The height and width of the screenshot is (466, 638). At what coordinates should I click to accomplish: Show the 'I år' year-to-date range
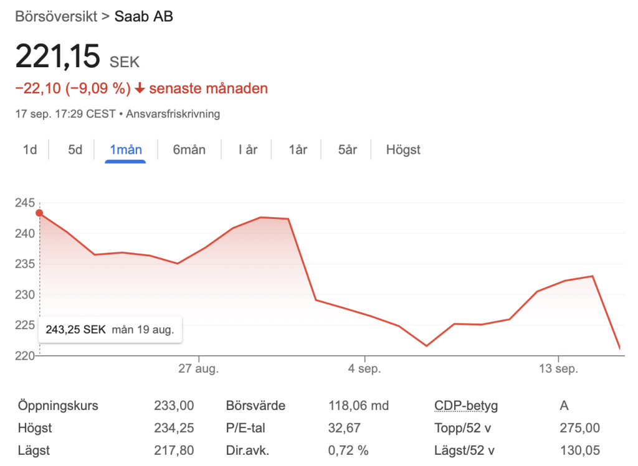point(247,150)
